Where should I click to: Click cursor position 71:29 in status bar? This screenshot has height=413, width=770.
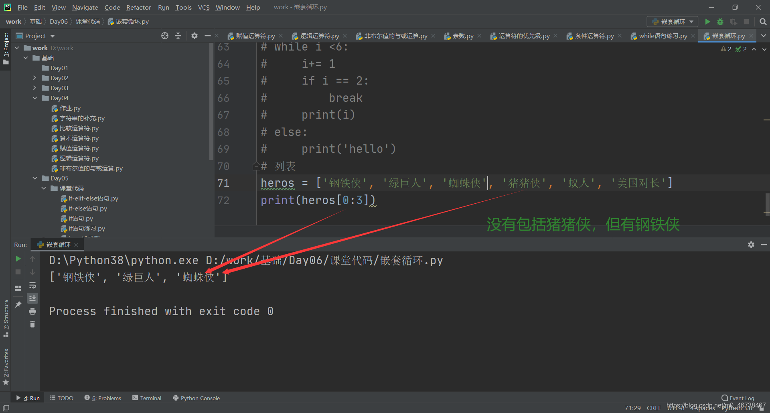(632, 408)
